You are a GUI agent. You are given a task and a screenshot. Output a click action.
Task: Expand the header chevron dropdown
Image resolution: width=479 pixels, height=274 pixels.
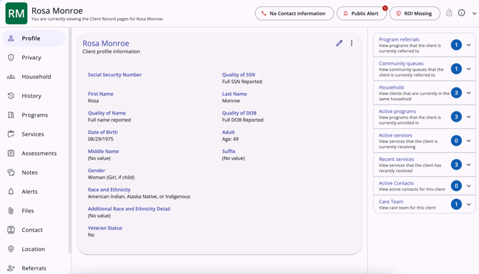[x=474, y=14]
